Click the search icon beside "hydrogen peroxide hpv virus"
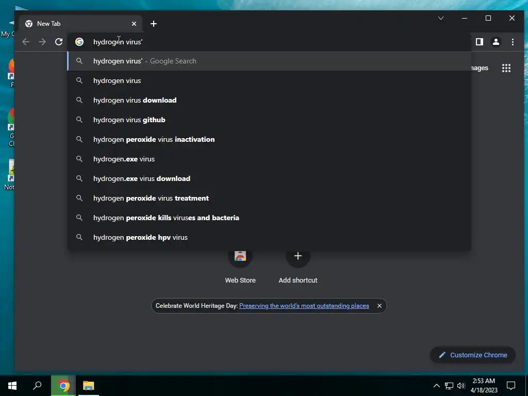 click(x=79, y=237)
